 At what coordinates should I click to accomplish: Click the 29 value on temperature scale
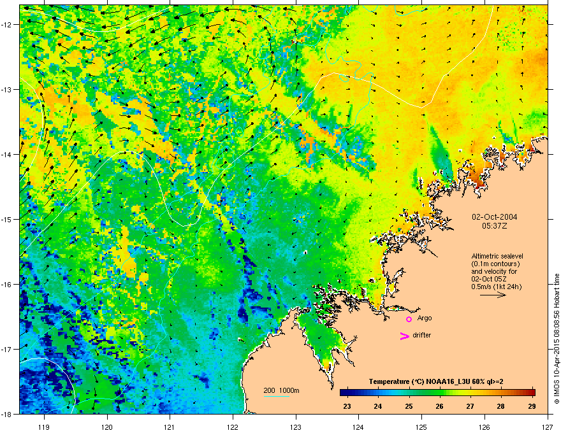(x=532, y=406)
